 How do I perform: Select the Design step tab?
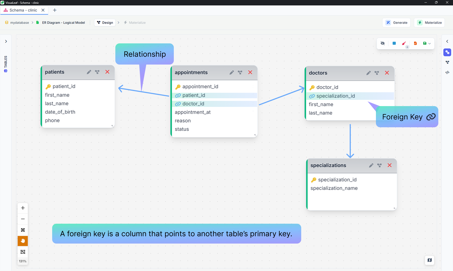[105, 23]
